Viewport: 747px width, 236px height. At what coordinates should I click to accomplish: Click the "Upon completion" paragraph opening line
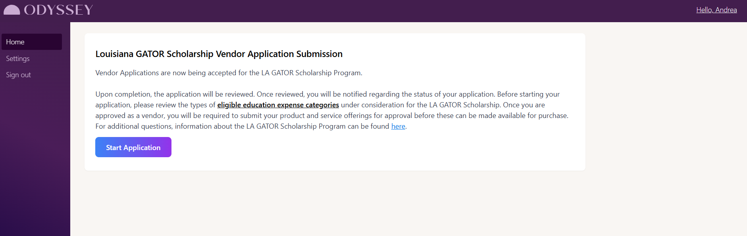coord(327,94)
